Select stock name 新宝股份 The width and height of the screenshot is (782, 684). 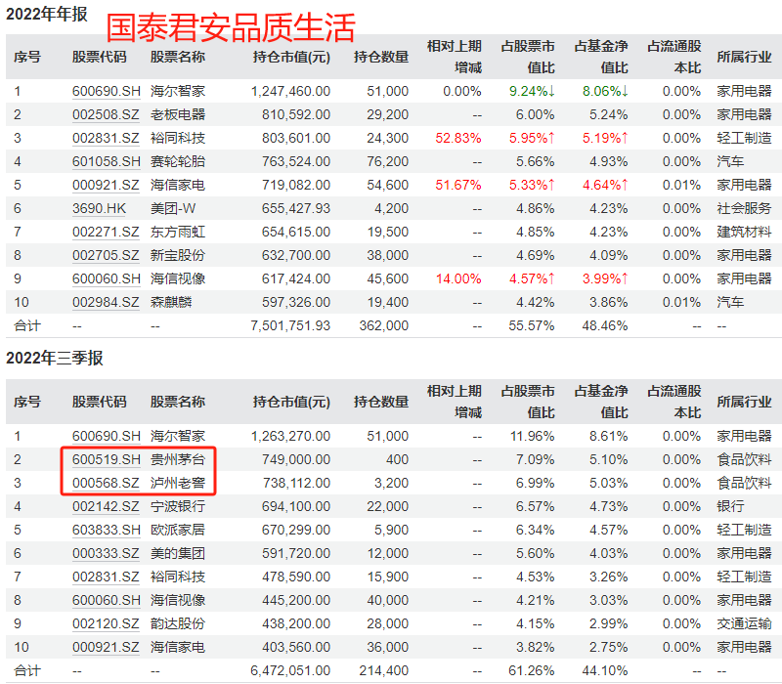(x=178, y=255)
